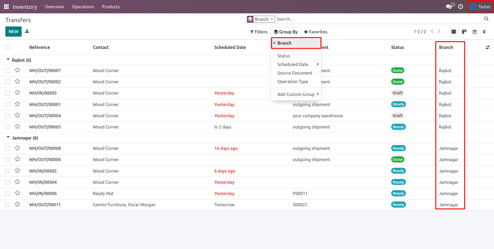Star the WH/IN/00005 transfer

click(x=17, y=93)
